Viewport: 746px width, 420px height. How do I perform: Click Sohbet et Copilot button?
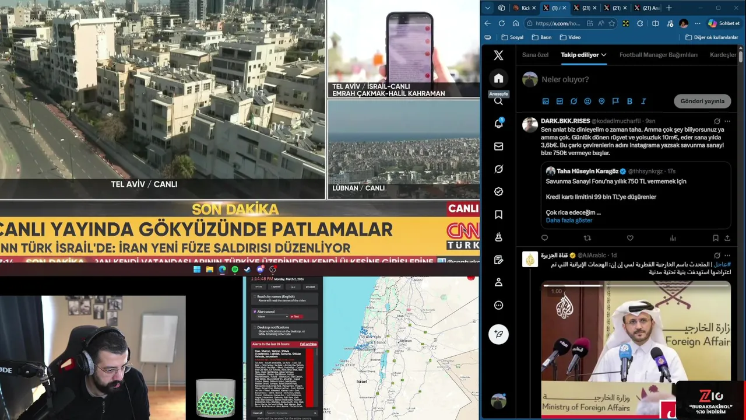(x=724, y=23)
